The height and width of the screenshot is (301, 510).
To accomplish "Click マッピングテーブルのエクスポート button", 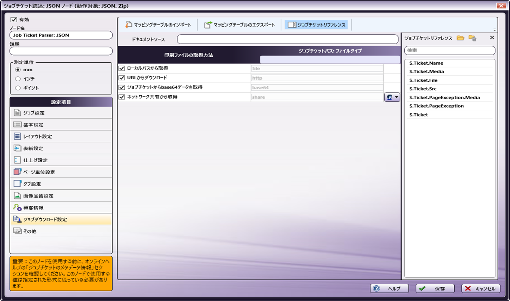I will click(x=239, y=25).
